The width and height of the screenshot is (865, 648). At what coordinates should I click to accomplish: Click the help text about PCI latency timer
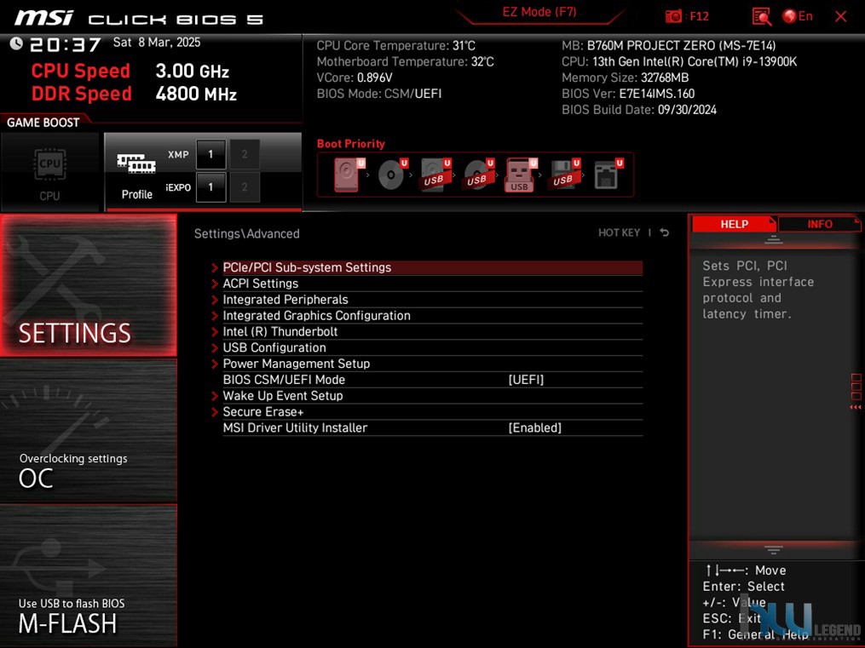pos(758,290)
